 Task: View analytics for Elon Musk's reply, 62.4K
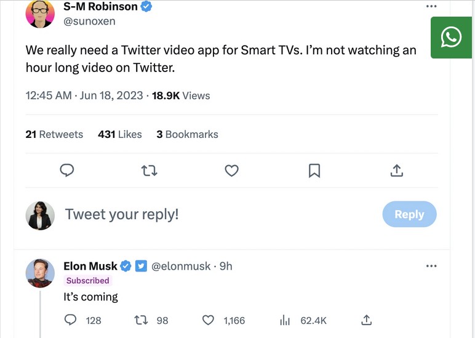285,320
